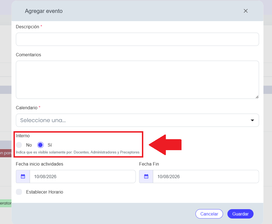
Task: Click the Establecer Horario label
Action: pyautogui.click(x=45, y=192)
